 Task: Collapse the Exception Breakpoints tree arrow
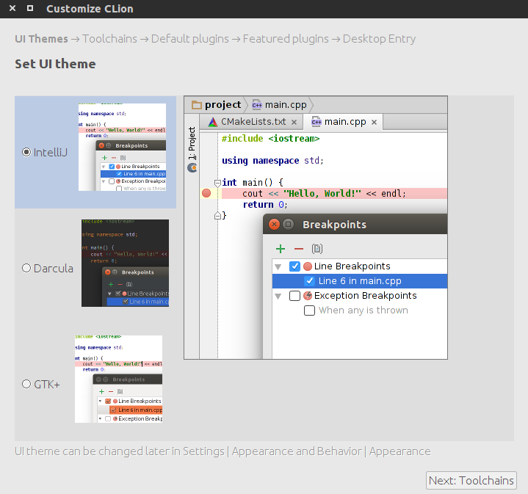(278, 296)
